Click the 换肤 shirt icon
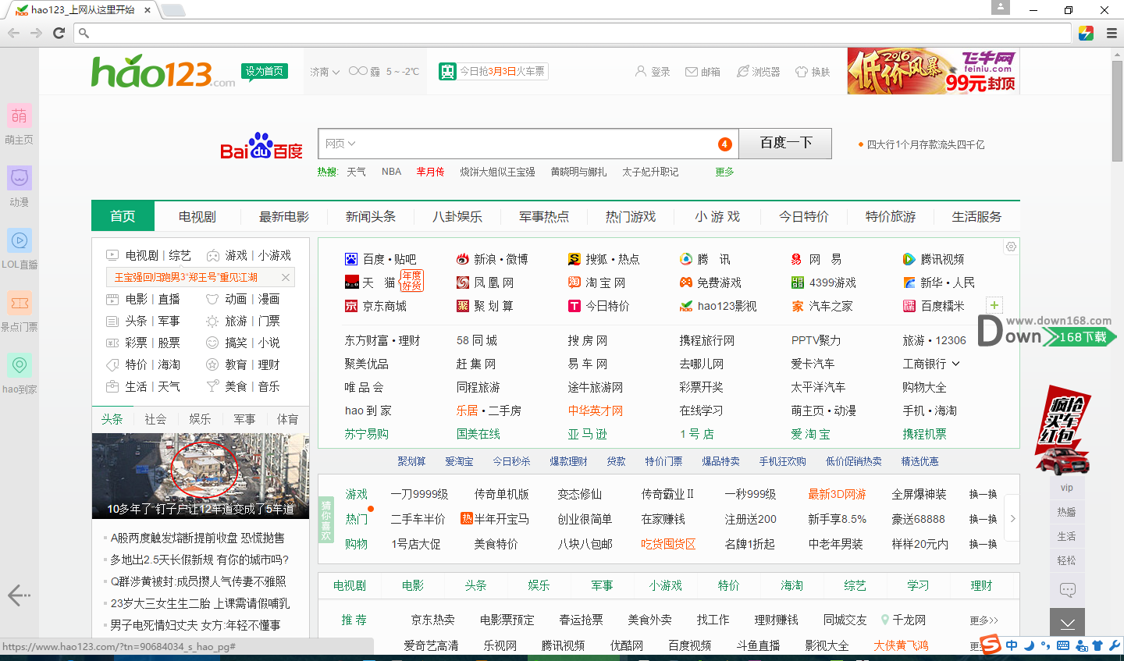Screen dimensions: 1124x661 802,72
